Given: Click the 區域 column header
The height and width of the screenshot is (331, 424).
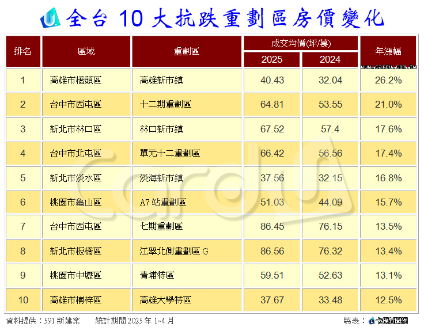Looking at the screenshot, I should click(x=86, y=51).
